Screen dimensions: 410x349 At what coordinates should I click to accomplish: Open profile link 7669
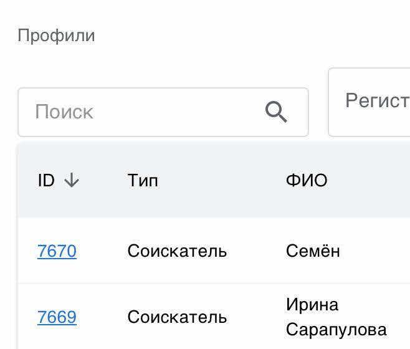point(57,317)
